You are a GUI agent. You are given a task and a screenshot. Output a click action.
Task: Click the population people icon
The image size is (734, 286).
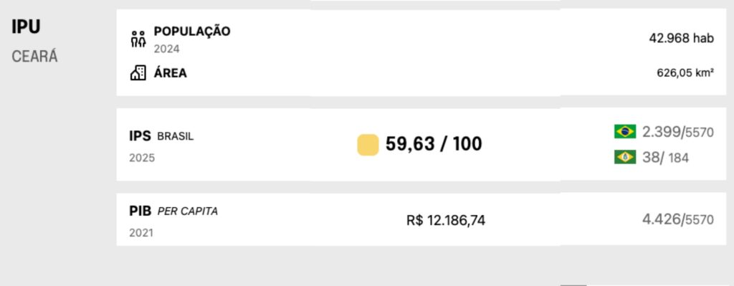(138, 40)
